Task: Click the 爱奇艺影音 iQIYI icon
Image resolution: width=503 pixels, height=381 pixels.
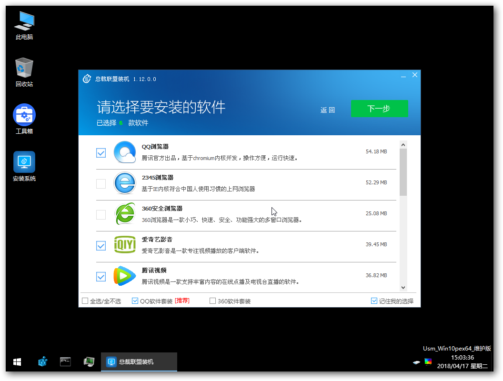Action: 125,245
